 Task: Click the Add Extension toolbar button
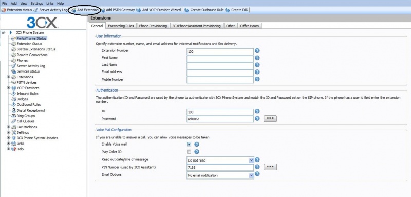(x=85, y=10)
